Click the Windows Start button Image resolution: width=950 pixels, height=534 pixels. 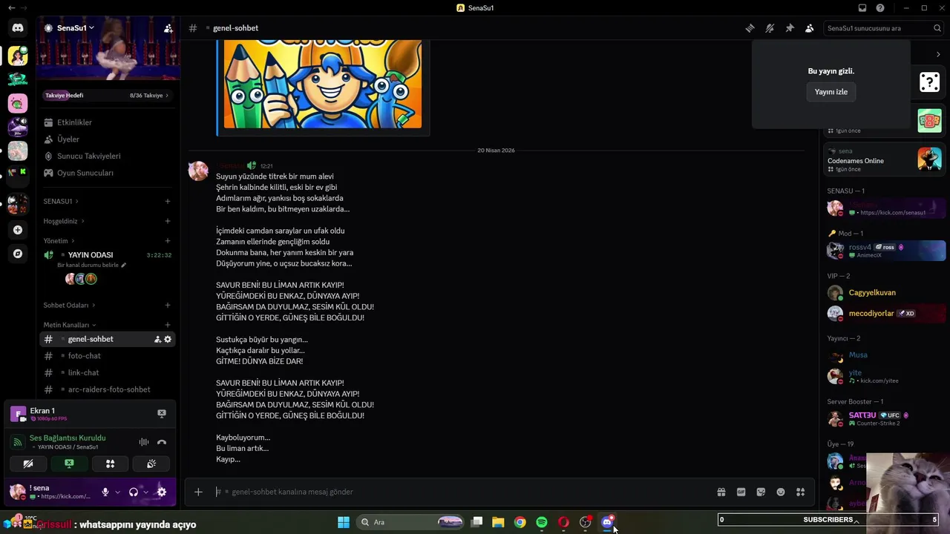344,522
